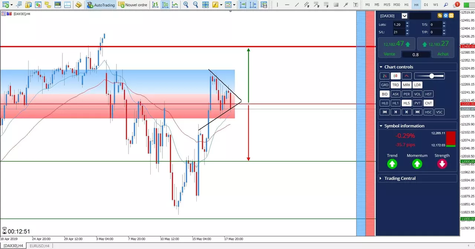Click the Lots input field
475x249 pixels.
[x=399, y=24]
